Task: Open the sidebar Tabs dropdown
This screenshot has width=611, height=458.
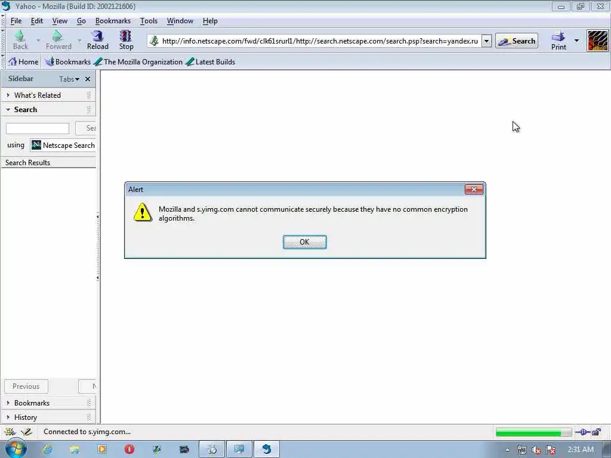Action: pyautogui.click(x=69, y=79)
